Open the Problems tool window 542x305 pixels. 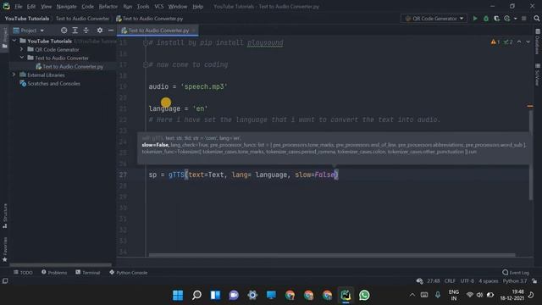pyautogui.click(x=54, y=273)
